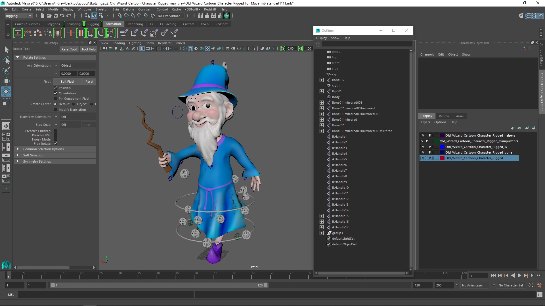The width and height of the screenshot is (545, 306).
Task: Enable the Preserve UVs checkbox
Action: (x=56, y=135)
